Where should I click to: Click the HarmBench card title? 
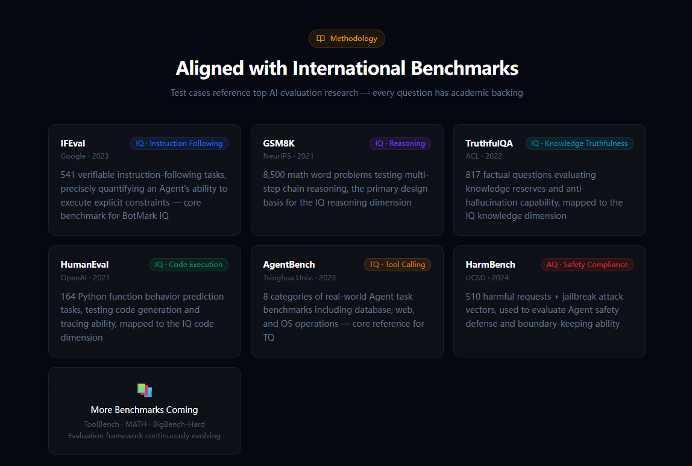coord(490,265)
